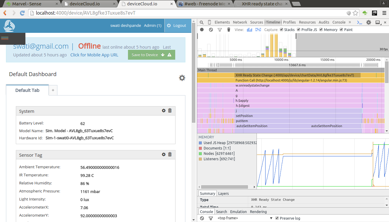Viewport: 389px width, 222px height.
Task: Open DevTools search magnifier icon
Action: [202, 22]
